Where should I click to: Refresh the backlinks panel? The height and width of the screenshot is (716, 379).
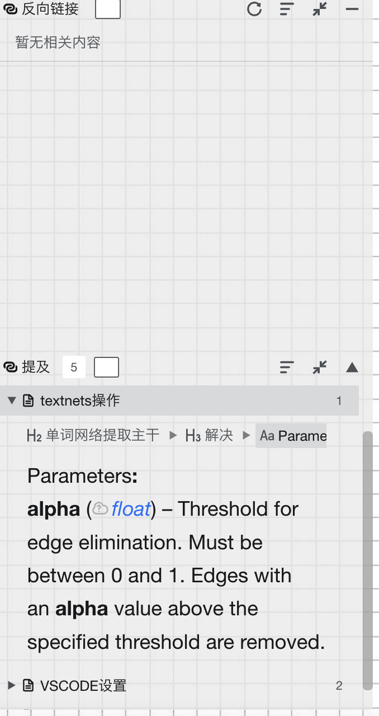pos(254,9)
